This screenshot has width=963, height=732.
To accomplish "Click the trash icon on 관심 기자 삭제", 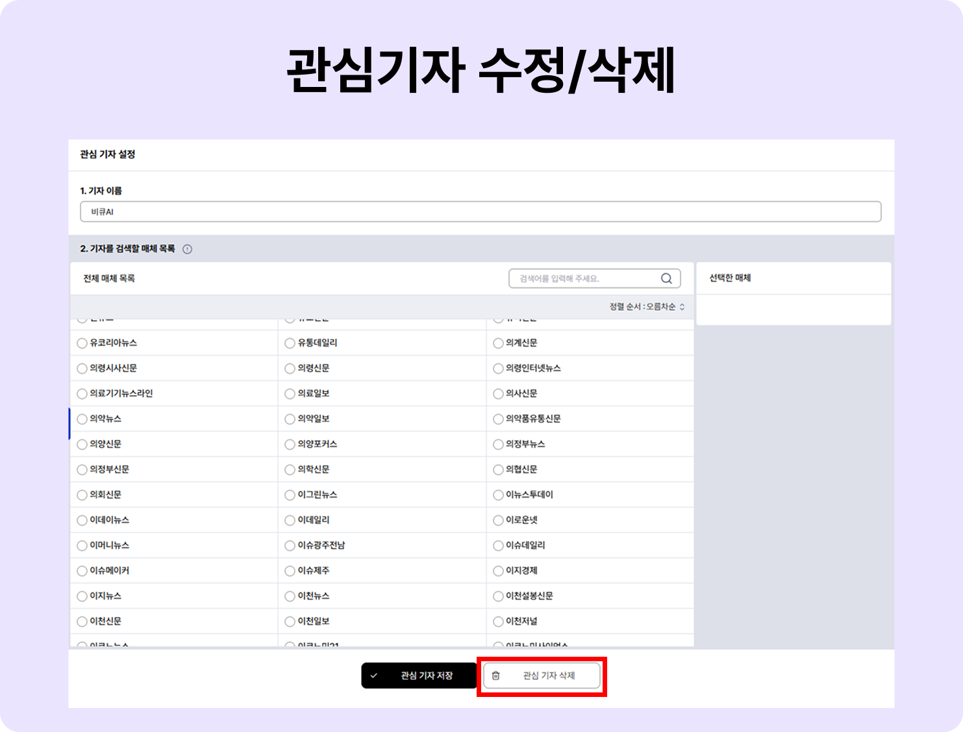I will click(x=496, y=676).
